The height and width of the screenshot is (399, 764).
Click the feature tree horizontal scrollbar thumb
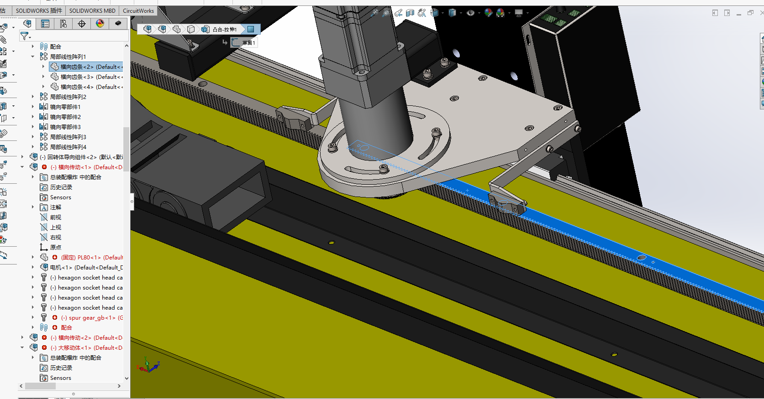40,386
